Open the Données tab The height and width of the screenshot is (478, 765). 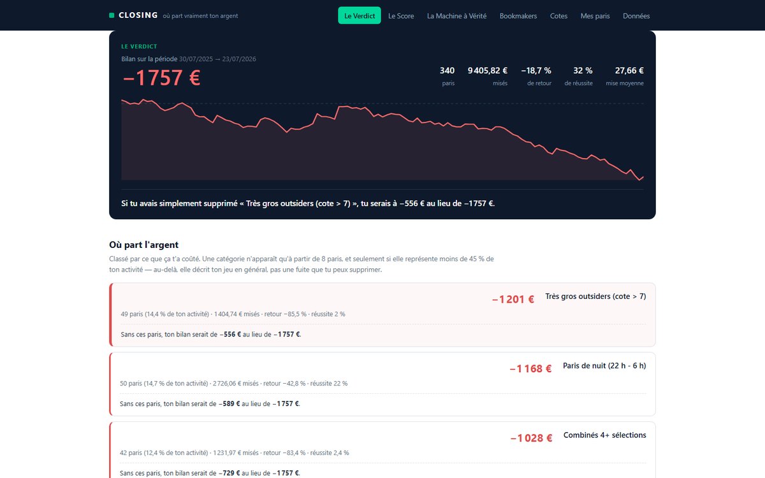tap(636, 16)
